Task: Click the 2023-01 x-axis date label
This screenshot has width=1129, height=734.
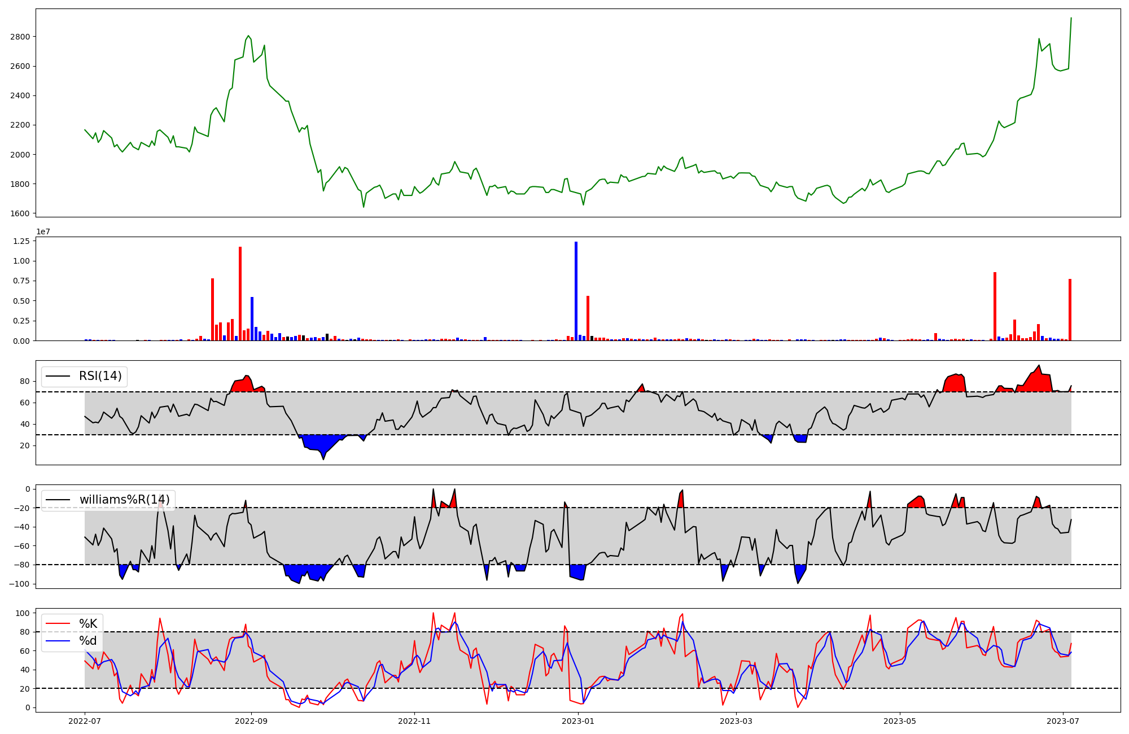Action: (x=577, y=721)
